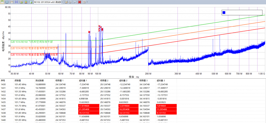The image size is (266, 123).
Task: Expand the dropdown arrow at the toolbar's right end
Action: (87, 2)
